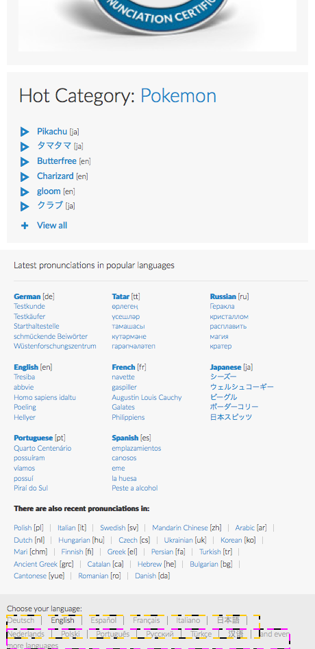Viewport: 315px width, 649px height.
Task: Open Korean recent pronunciations
Action: coord(231,540)
